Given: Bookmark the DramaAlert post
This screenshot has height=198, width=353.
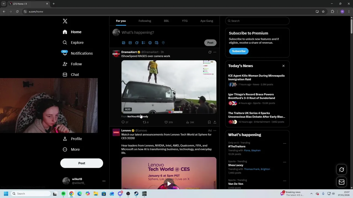Looking at the screenshot, I should point(209,122).
